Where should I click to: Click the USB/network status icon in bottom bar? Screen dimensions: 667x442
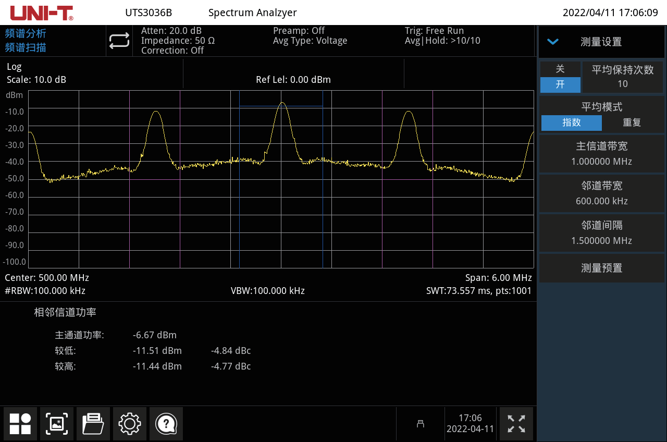tap(420, 424)
